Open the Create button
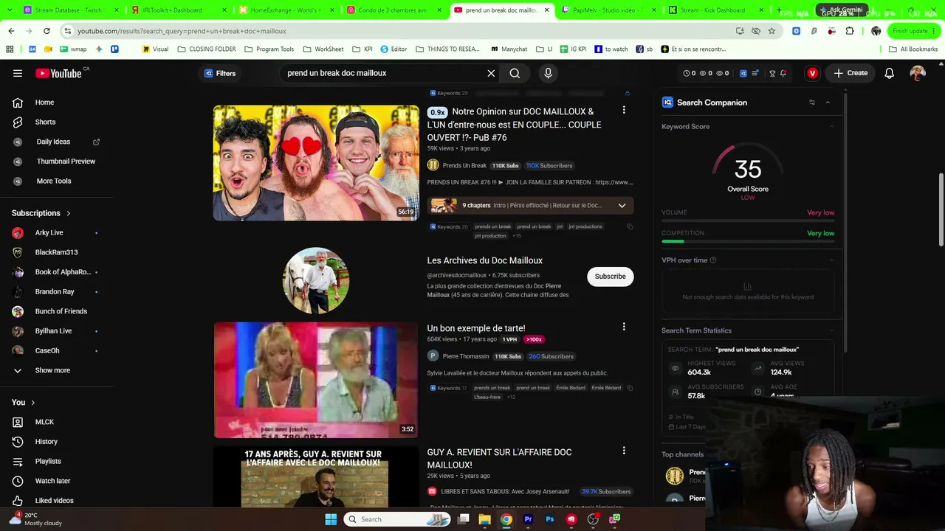Image resolution: width=945 pixels, height=531 pixels. coord(850,73)
